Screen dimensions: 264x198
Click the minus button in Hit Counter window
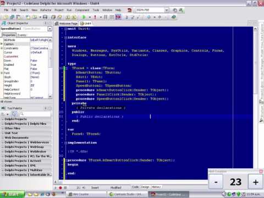click(216, 182)
